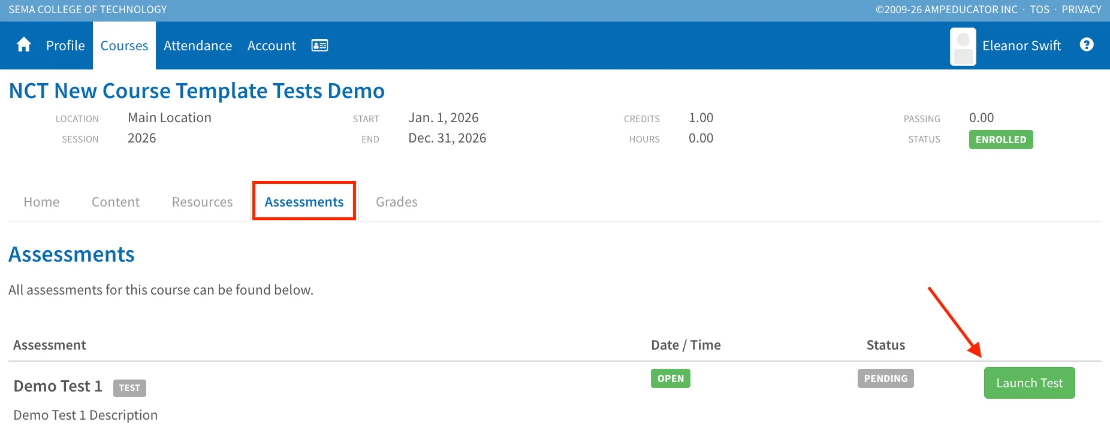Open the Attendance navigation item
This screenshot has height=443, width=1110.
(x=198, y=45)
